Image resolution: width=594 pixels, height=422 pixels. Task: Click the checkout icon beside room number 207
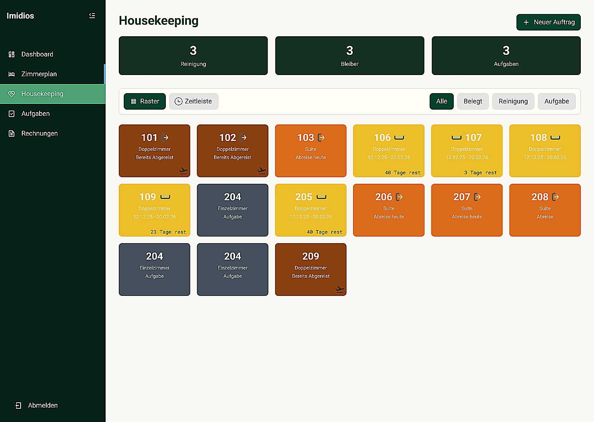pyautogui.click(x=477, y=197)
